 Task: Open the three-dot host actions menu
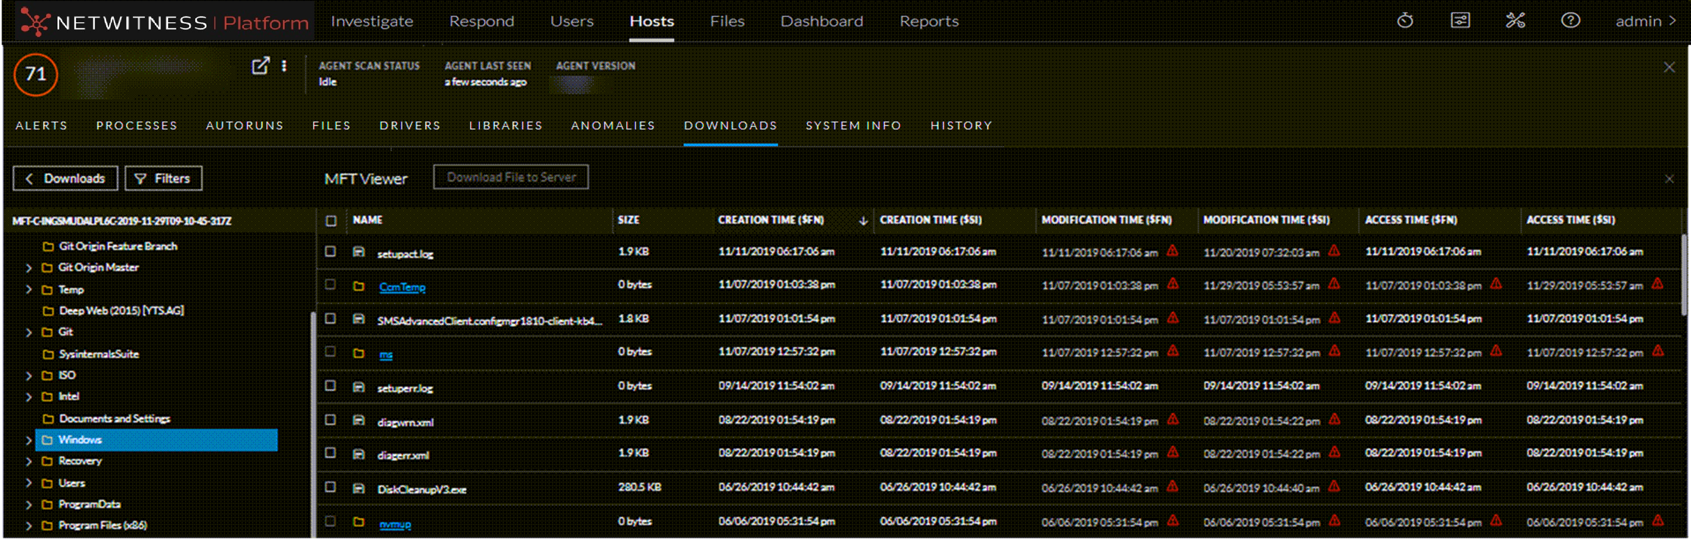284,66
